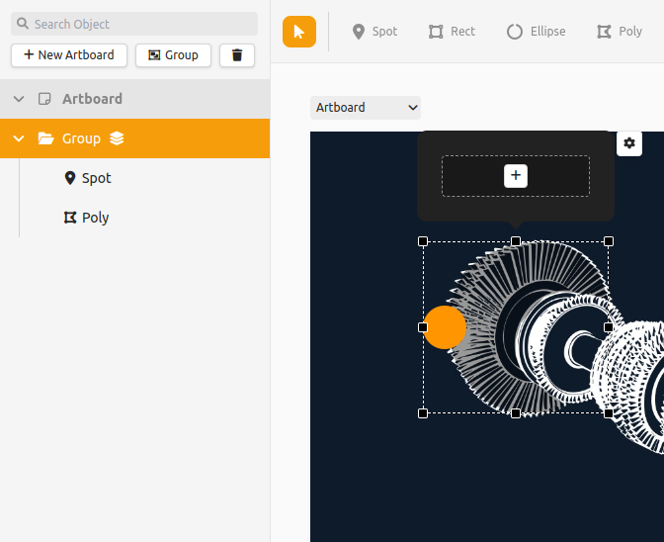The image size is (664, 542).
Task: Click the top-center selection handle
Action: [516, 241]
